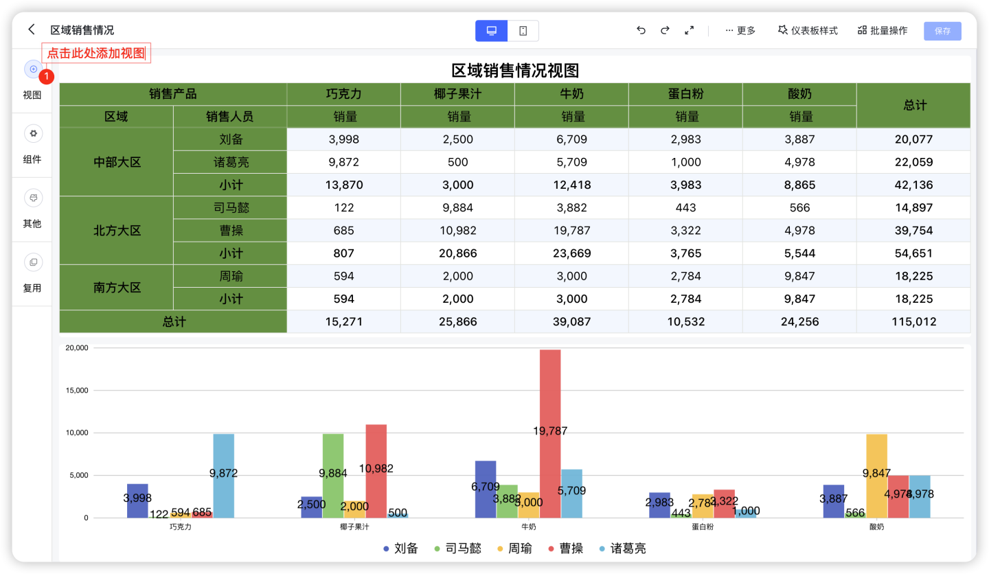
Task: Click the yellow 9,847 bar
Action: pyautogui.click(x=876, y=476)
